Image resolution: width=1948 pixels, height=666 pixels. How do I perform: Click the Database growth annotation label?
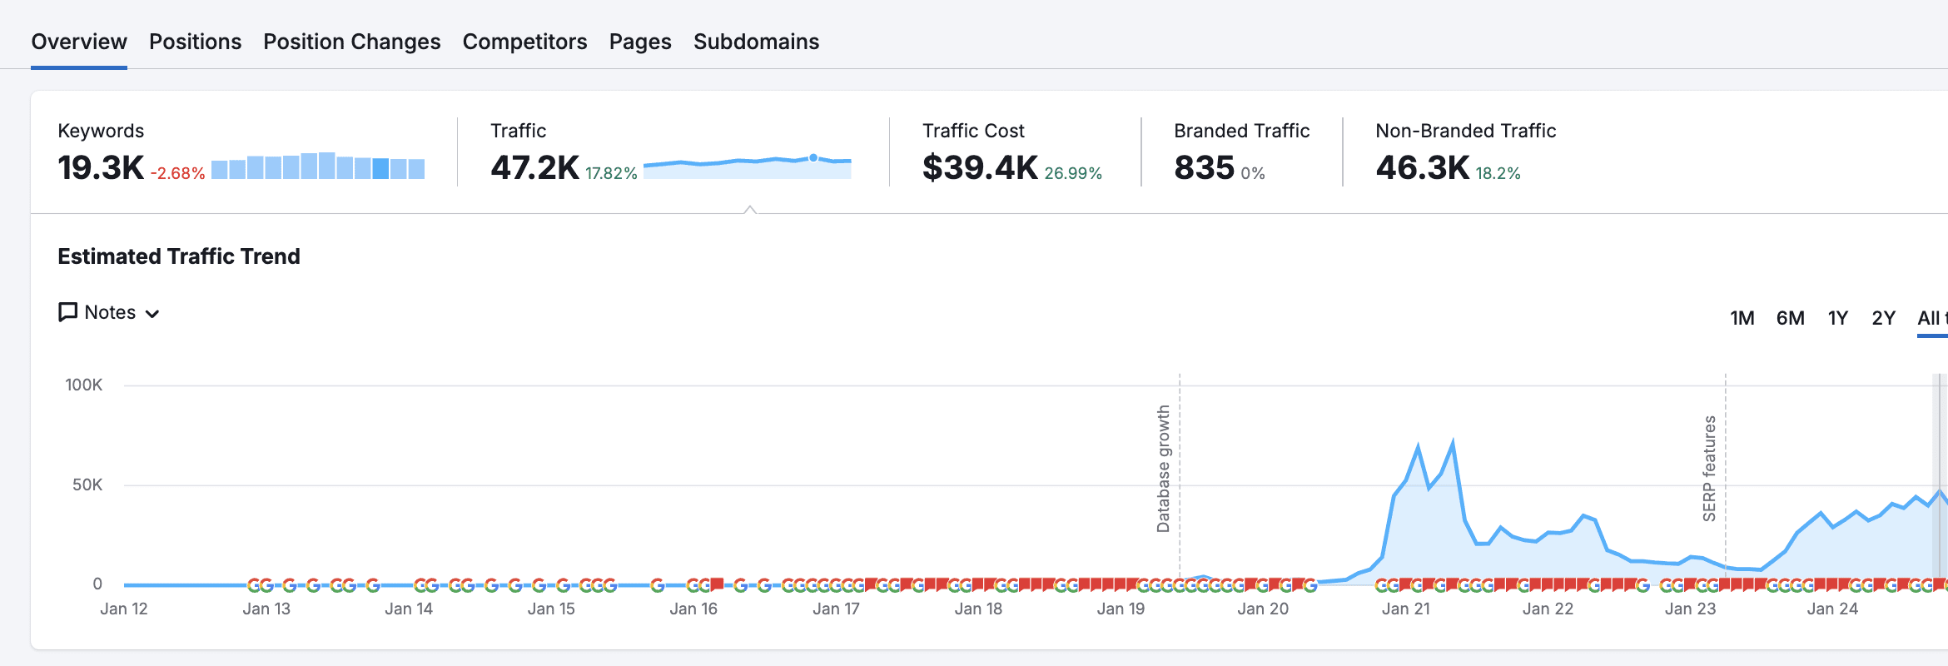(1163, 468)
